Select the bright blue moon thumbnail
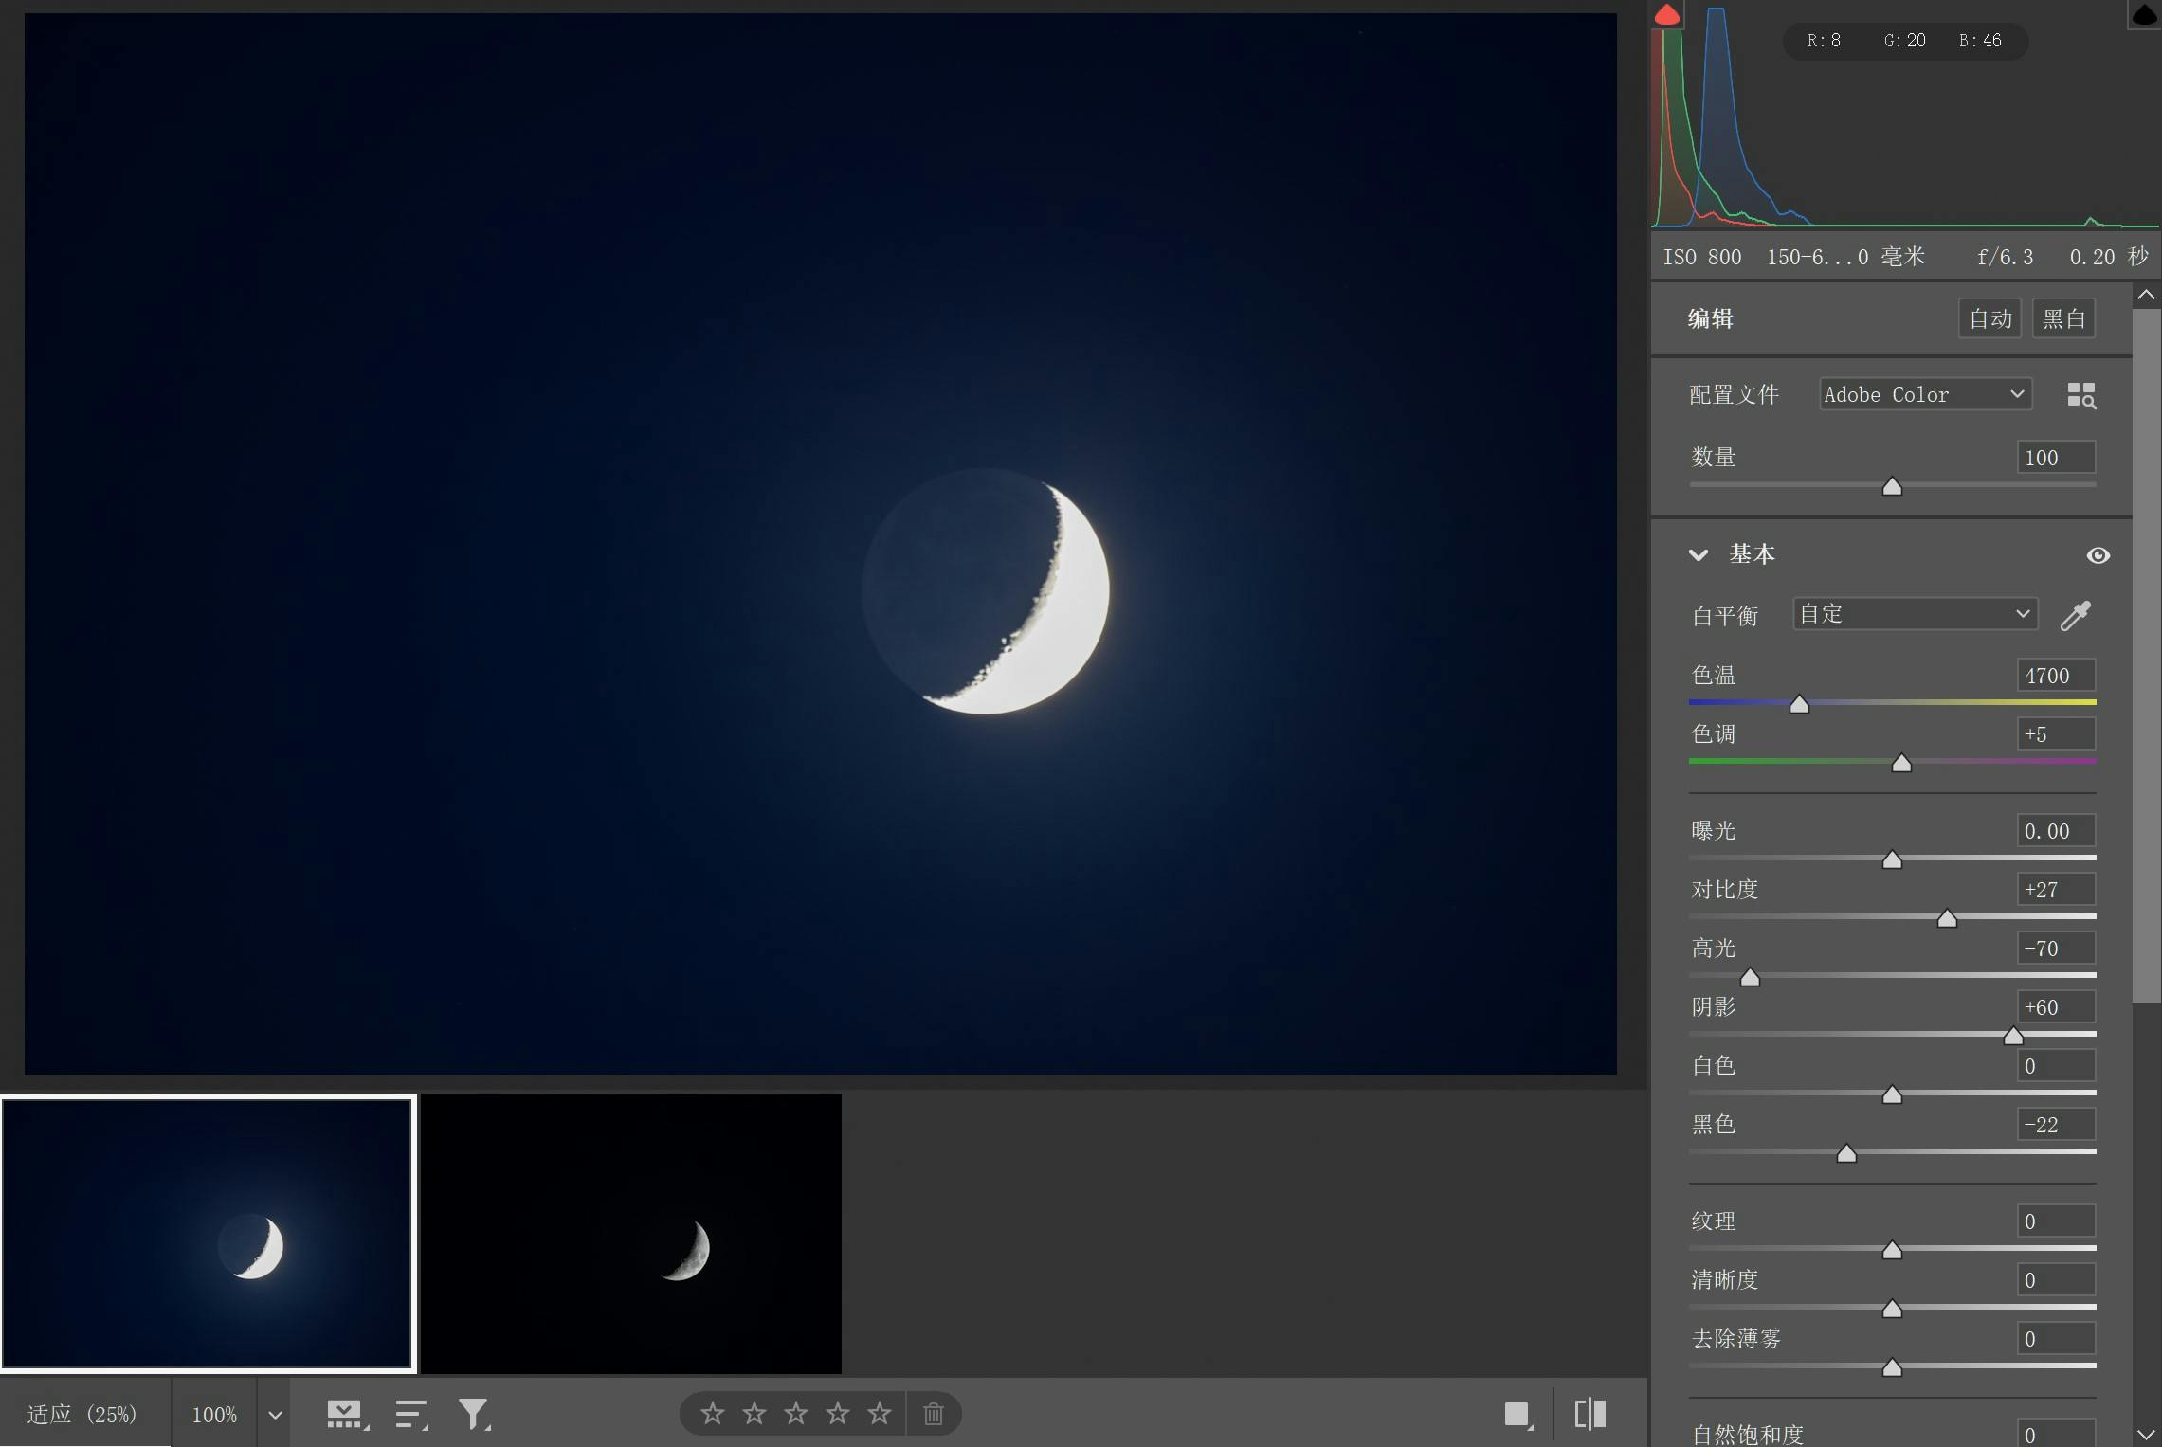 [x=208, y=1234]
